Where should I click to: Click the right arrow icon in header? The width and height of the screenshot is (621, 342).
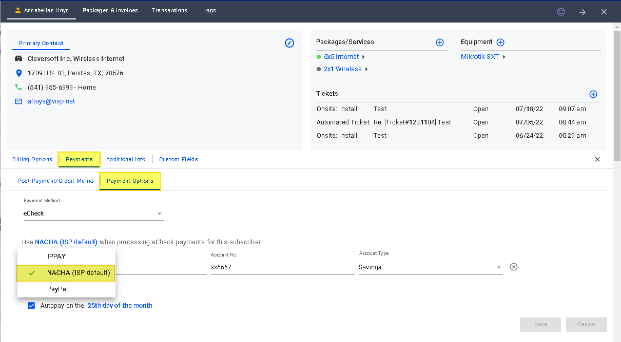click(x=583, y=12)
